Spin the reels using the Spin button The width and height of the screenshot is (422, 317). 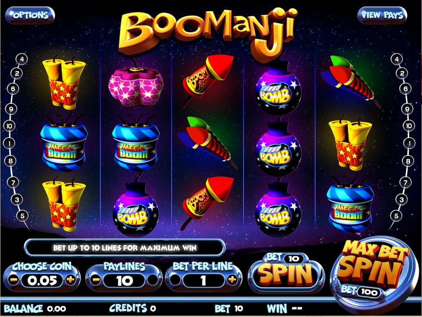[286, 273]
